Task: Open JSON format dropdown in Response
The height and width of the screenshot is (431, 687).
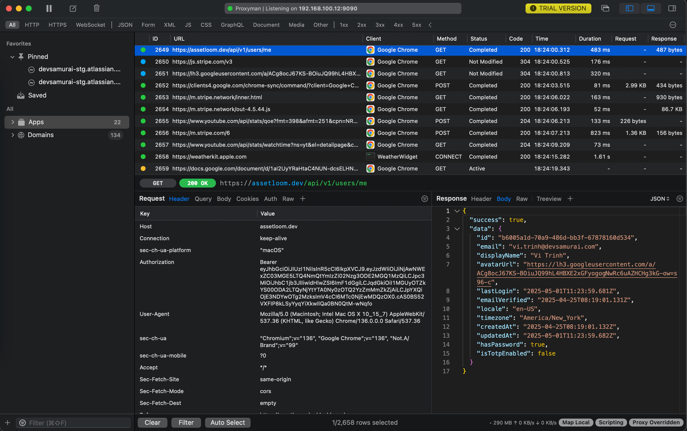Action: (660, 199)
